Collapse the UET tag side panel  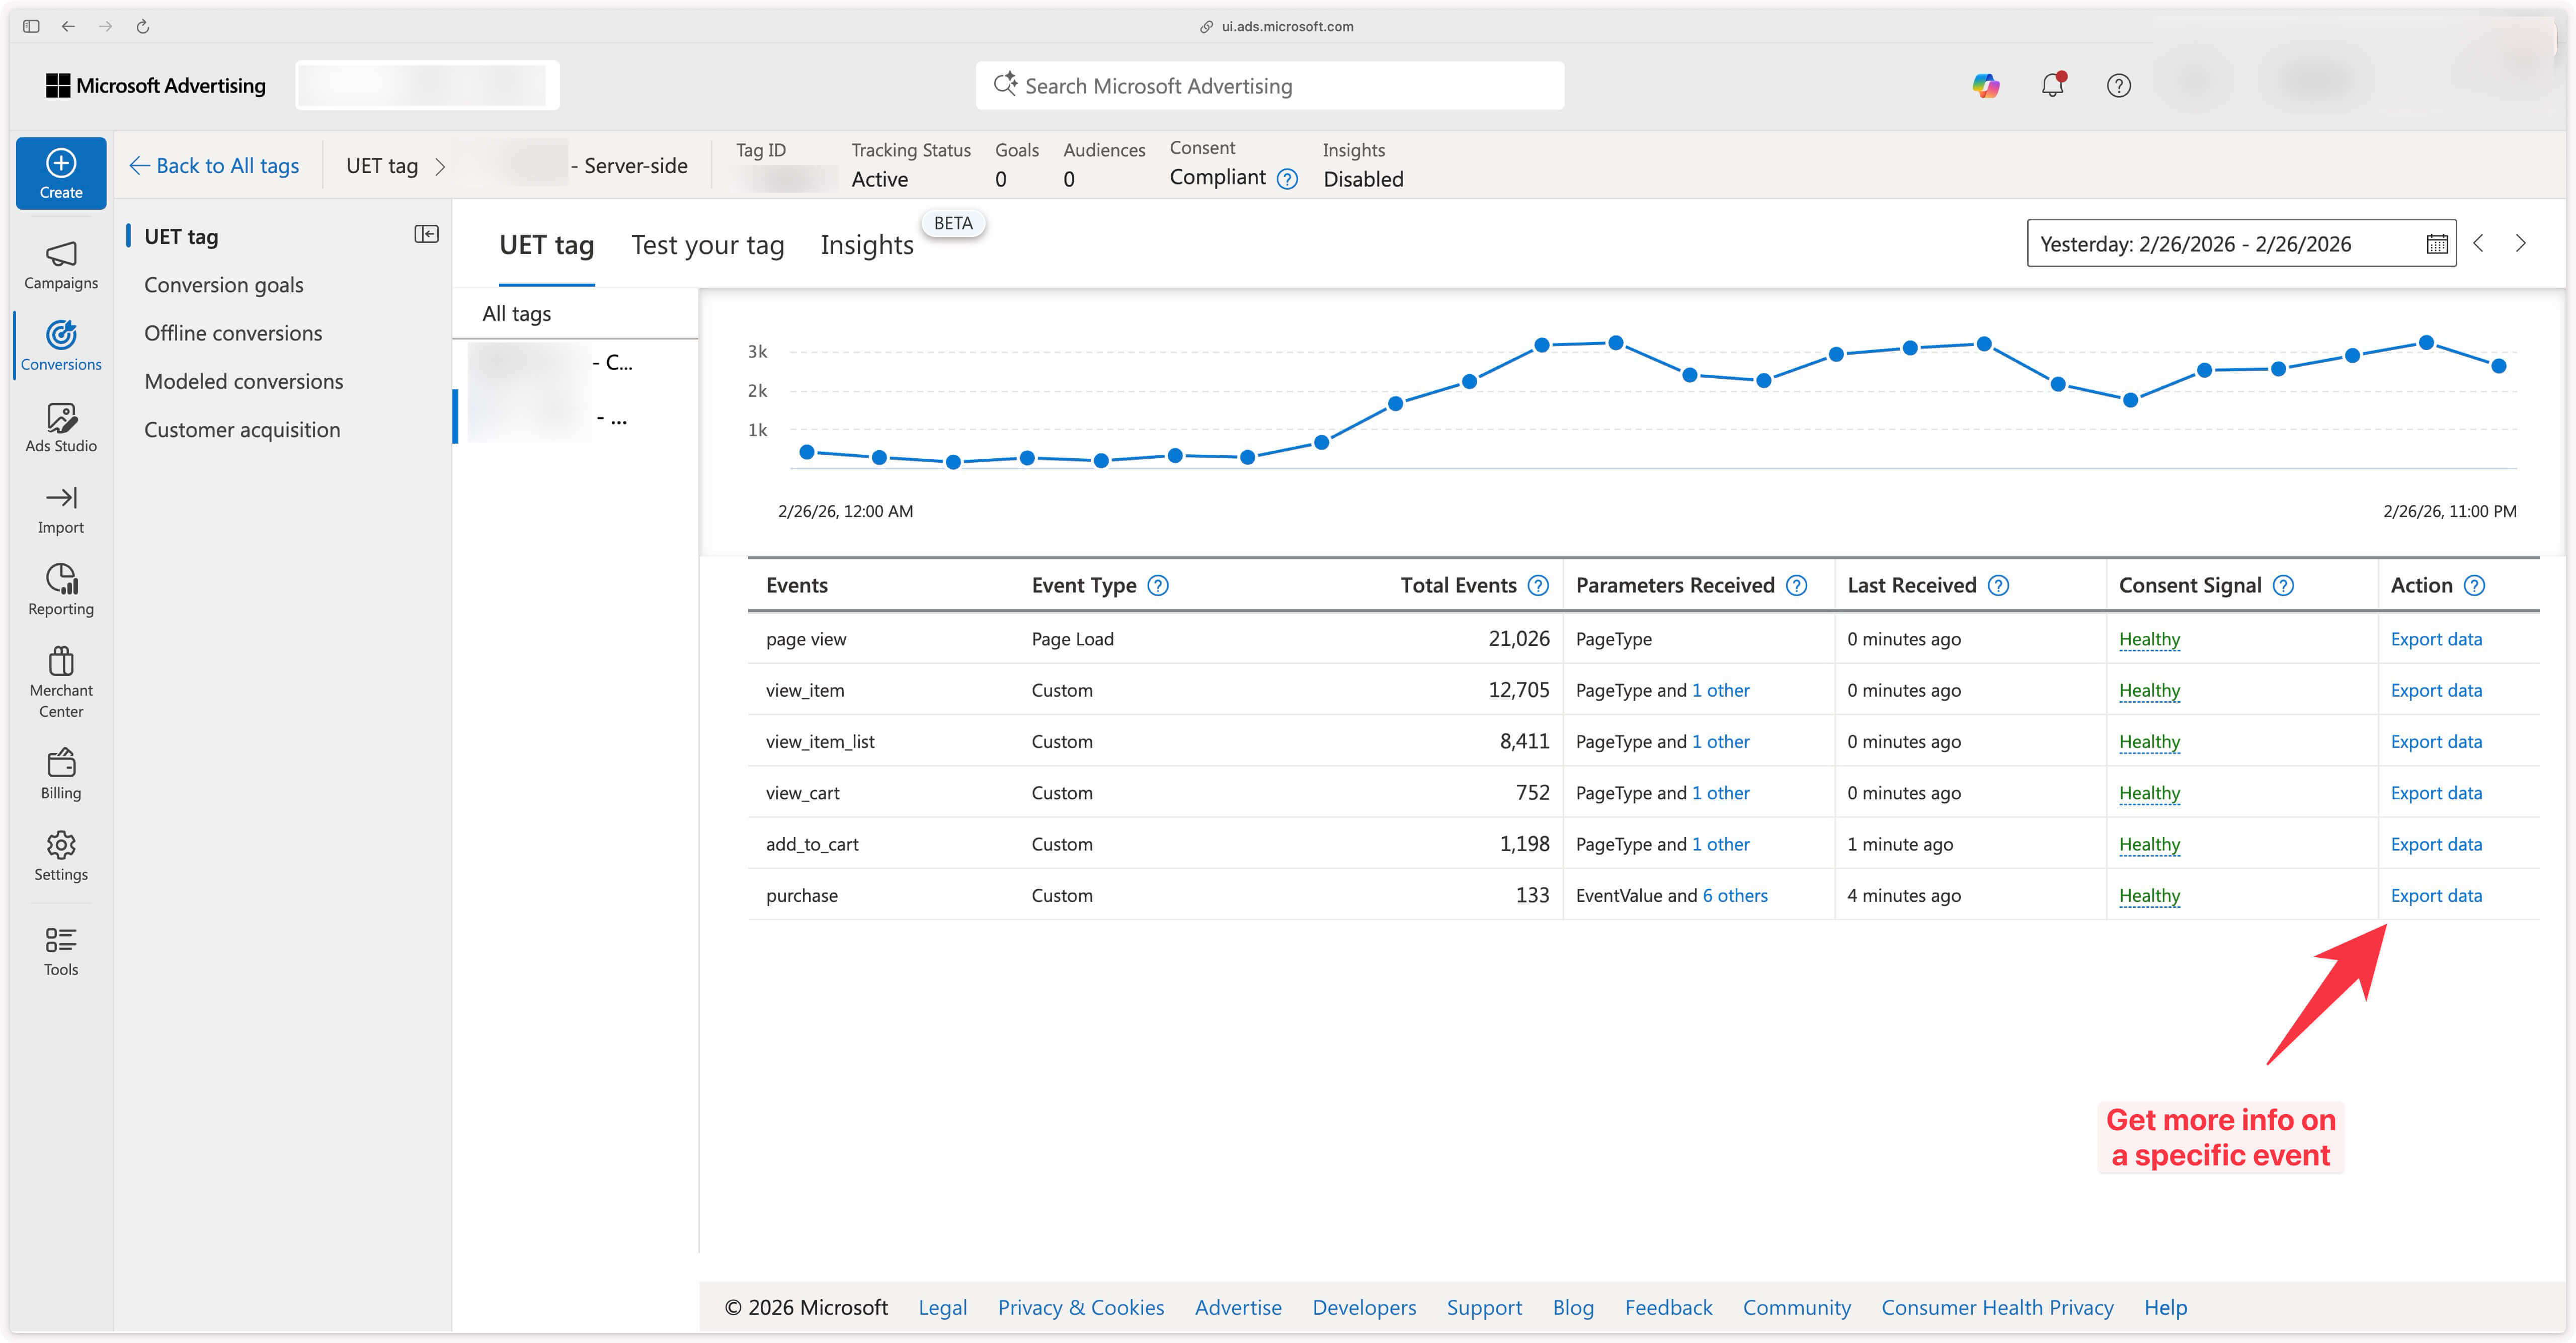coord(426,234)
